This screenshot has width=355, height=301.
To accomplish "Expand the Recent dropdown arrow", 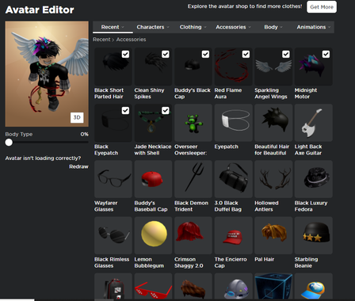I will pos(123,27).
